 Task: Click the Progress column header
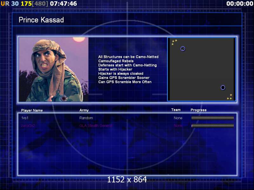198,110
